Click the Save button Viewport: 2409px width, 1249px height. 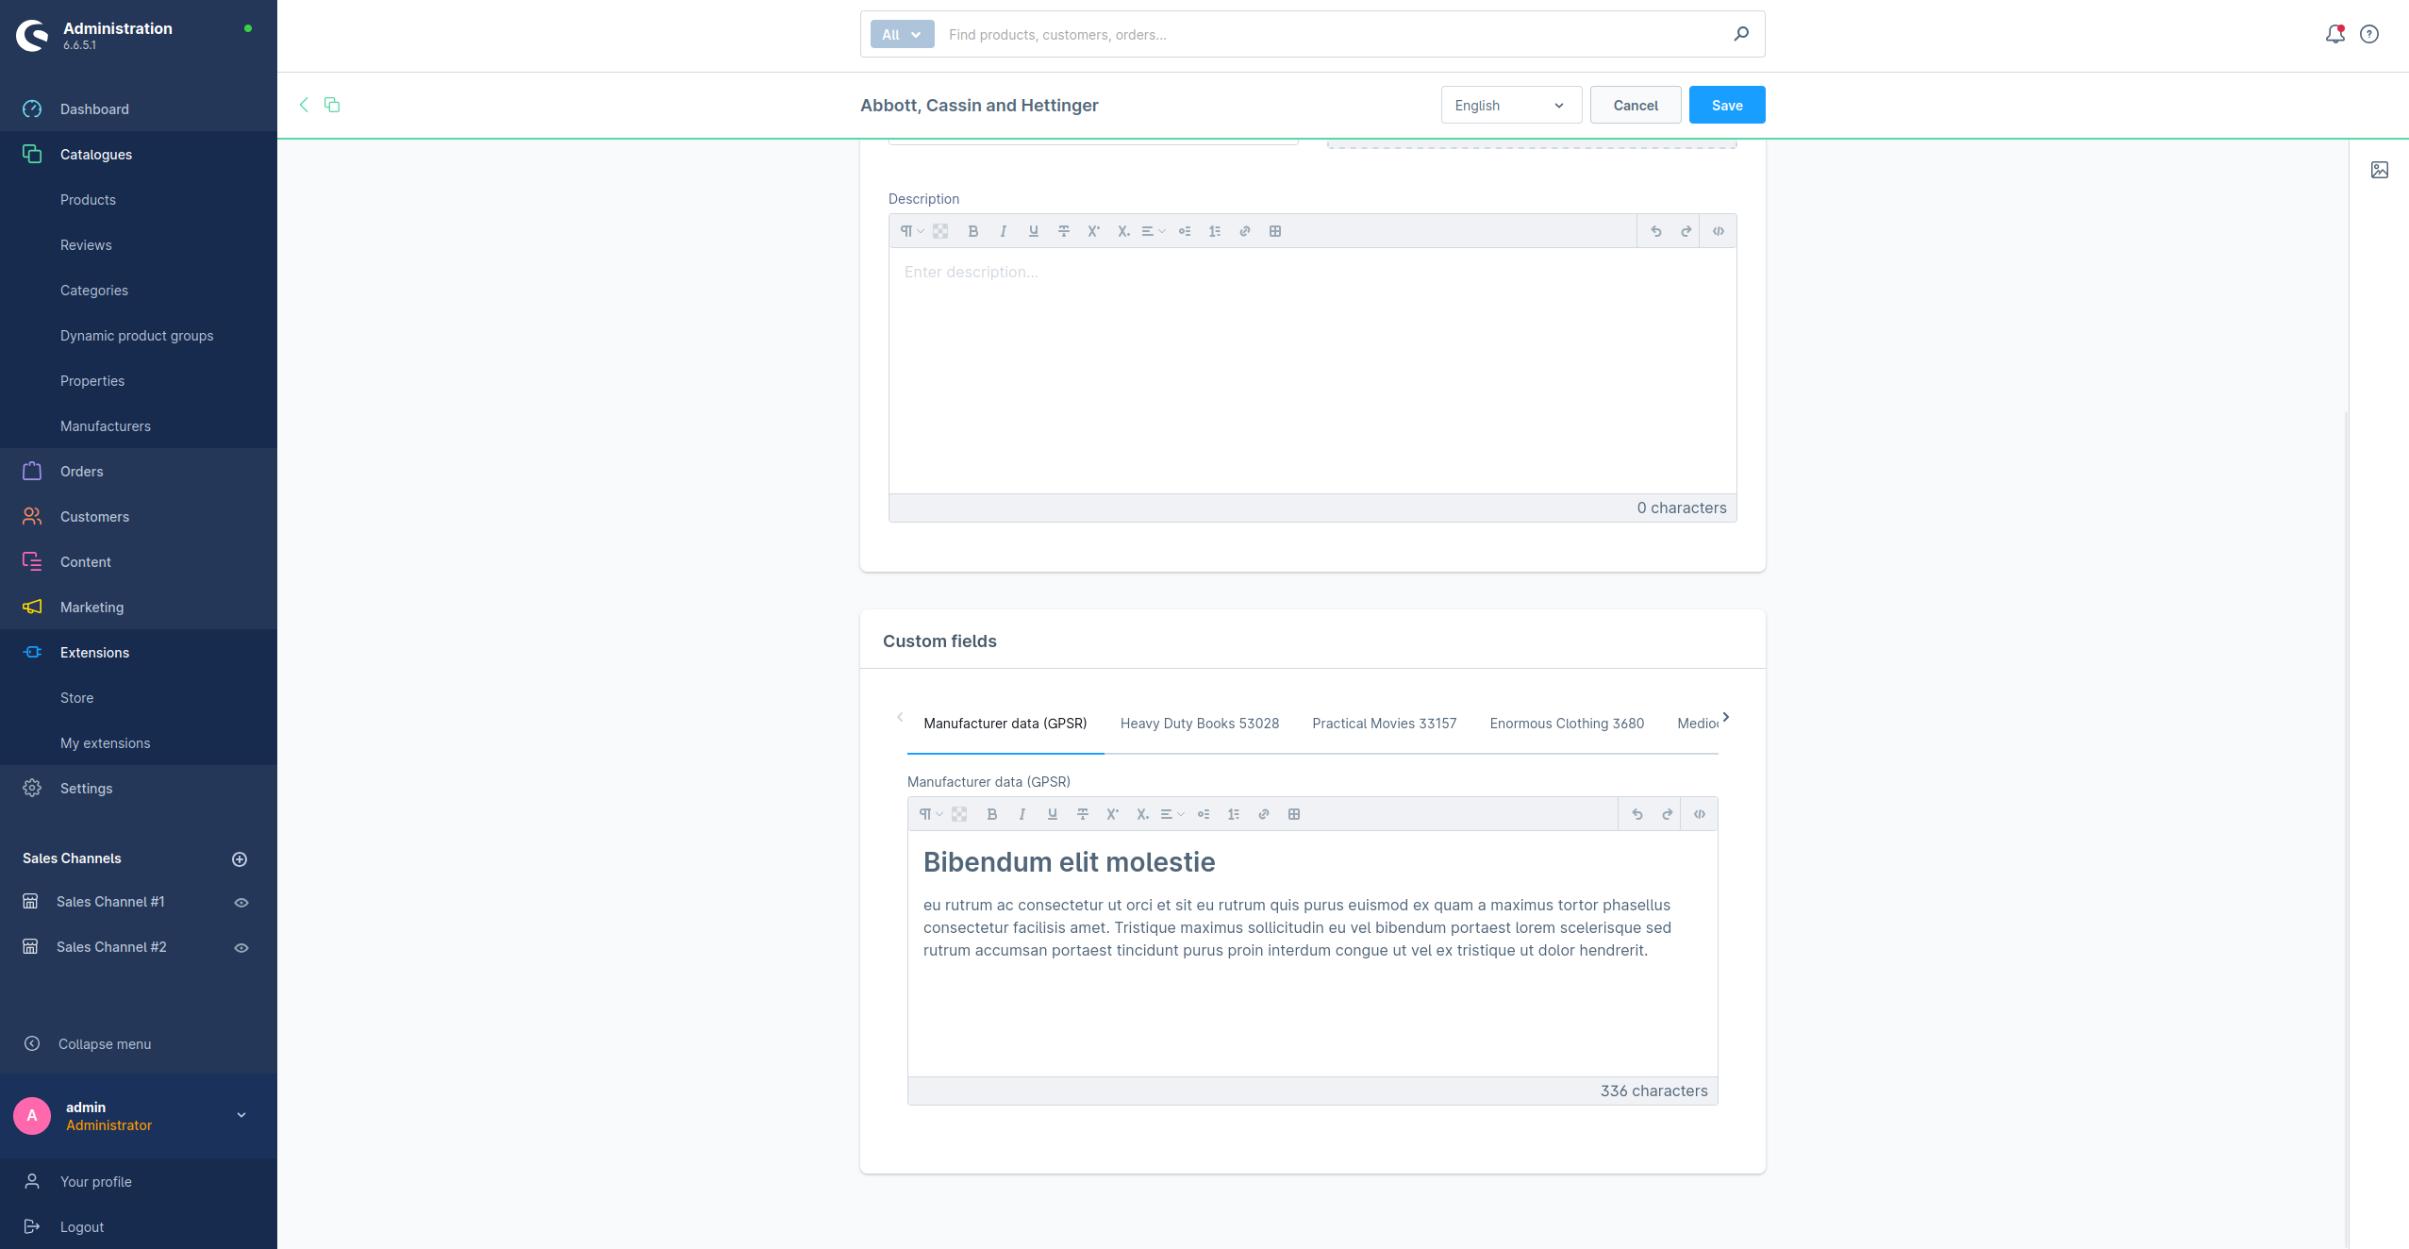(x=1728, y=105)
